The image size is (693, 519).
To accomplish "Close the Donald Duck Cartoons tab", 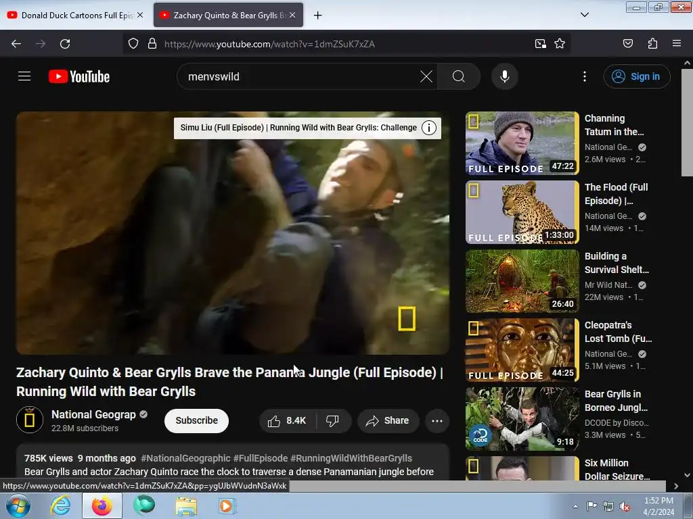I will [x=139, y=15].
